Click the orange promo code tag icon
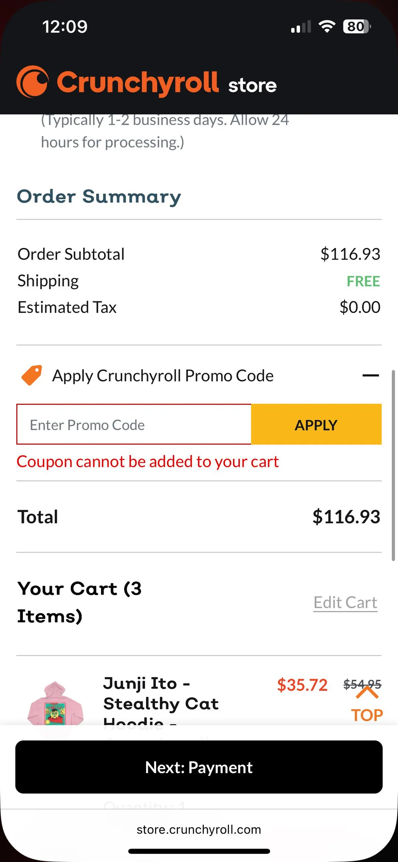The image size is (398, 862). (31, 375)
